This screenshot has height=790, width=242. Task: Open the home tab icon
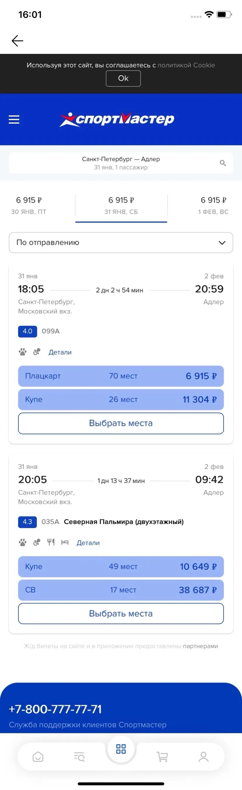38,757
